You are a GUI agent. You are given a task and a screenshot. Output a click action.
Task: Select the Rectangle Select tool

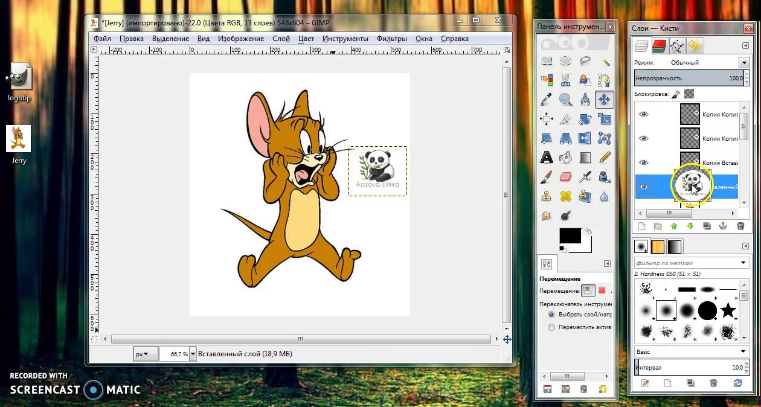tap(547, 60)
